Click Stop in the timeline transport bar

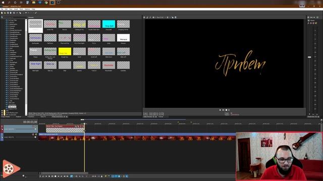(x=55, y=176)
